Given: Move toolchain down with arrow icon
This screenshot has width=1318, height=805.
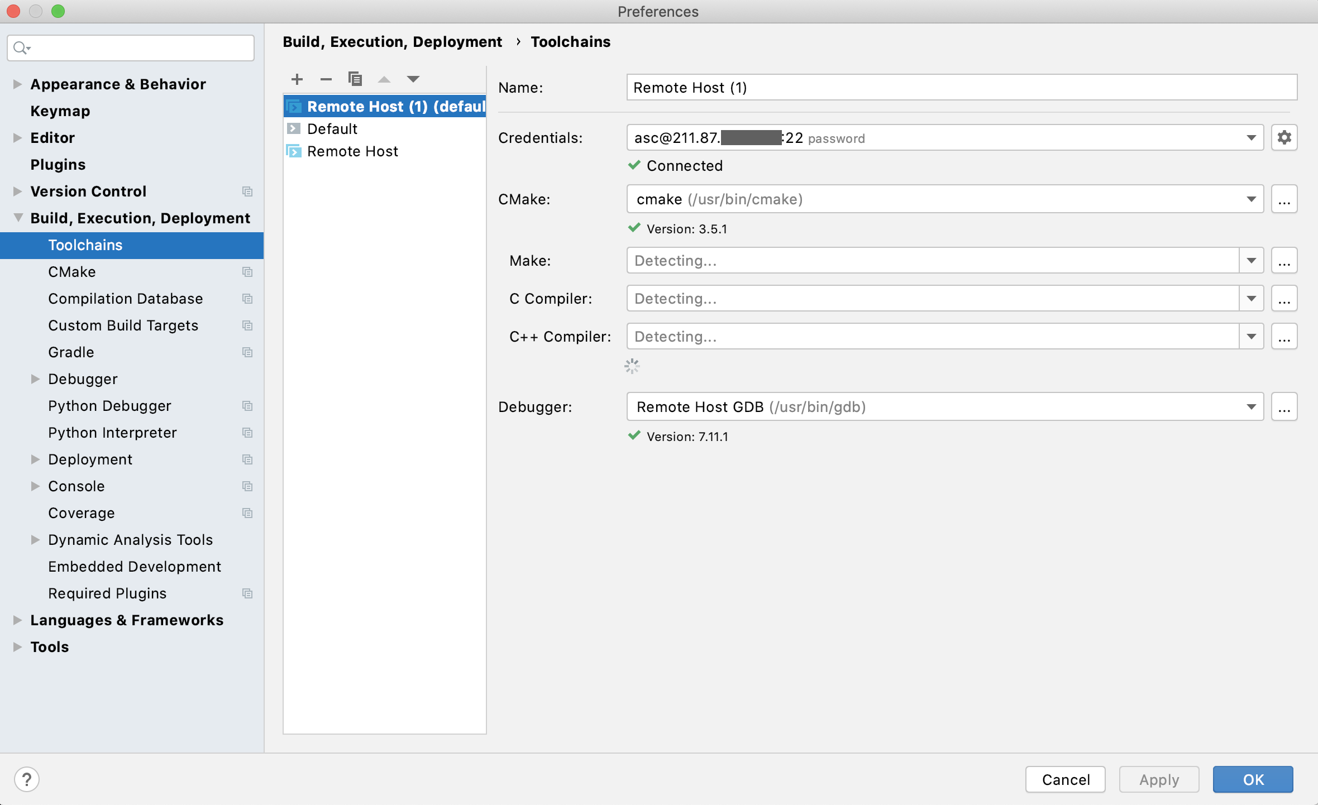Looking at the screenshot, I should (x=413, y=79).
